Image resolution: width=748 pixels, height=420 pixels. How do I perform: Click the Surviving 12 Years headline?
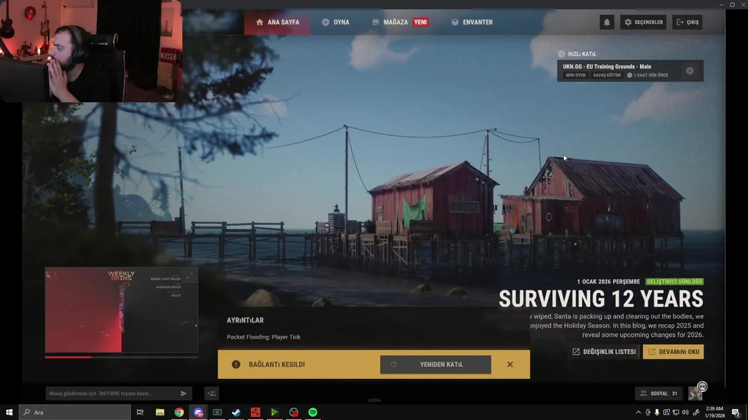pos(601,299)
